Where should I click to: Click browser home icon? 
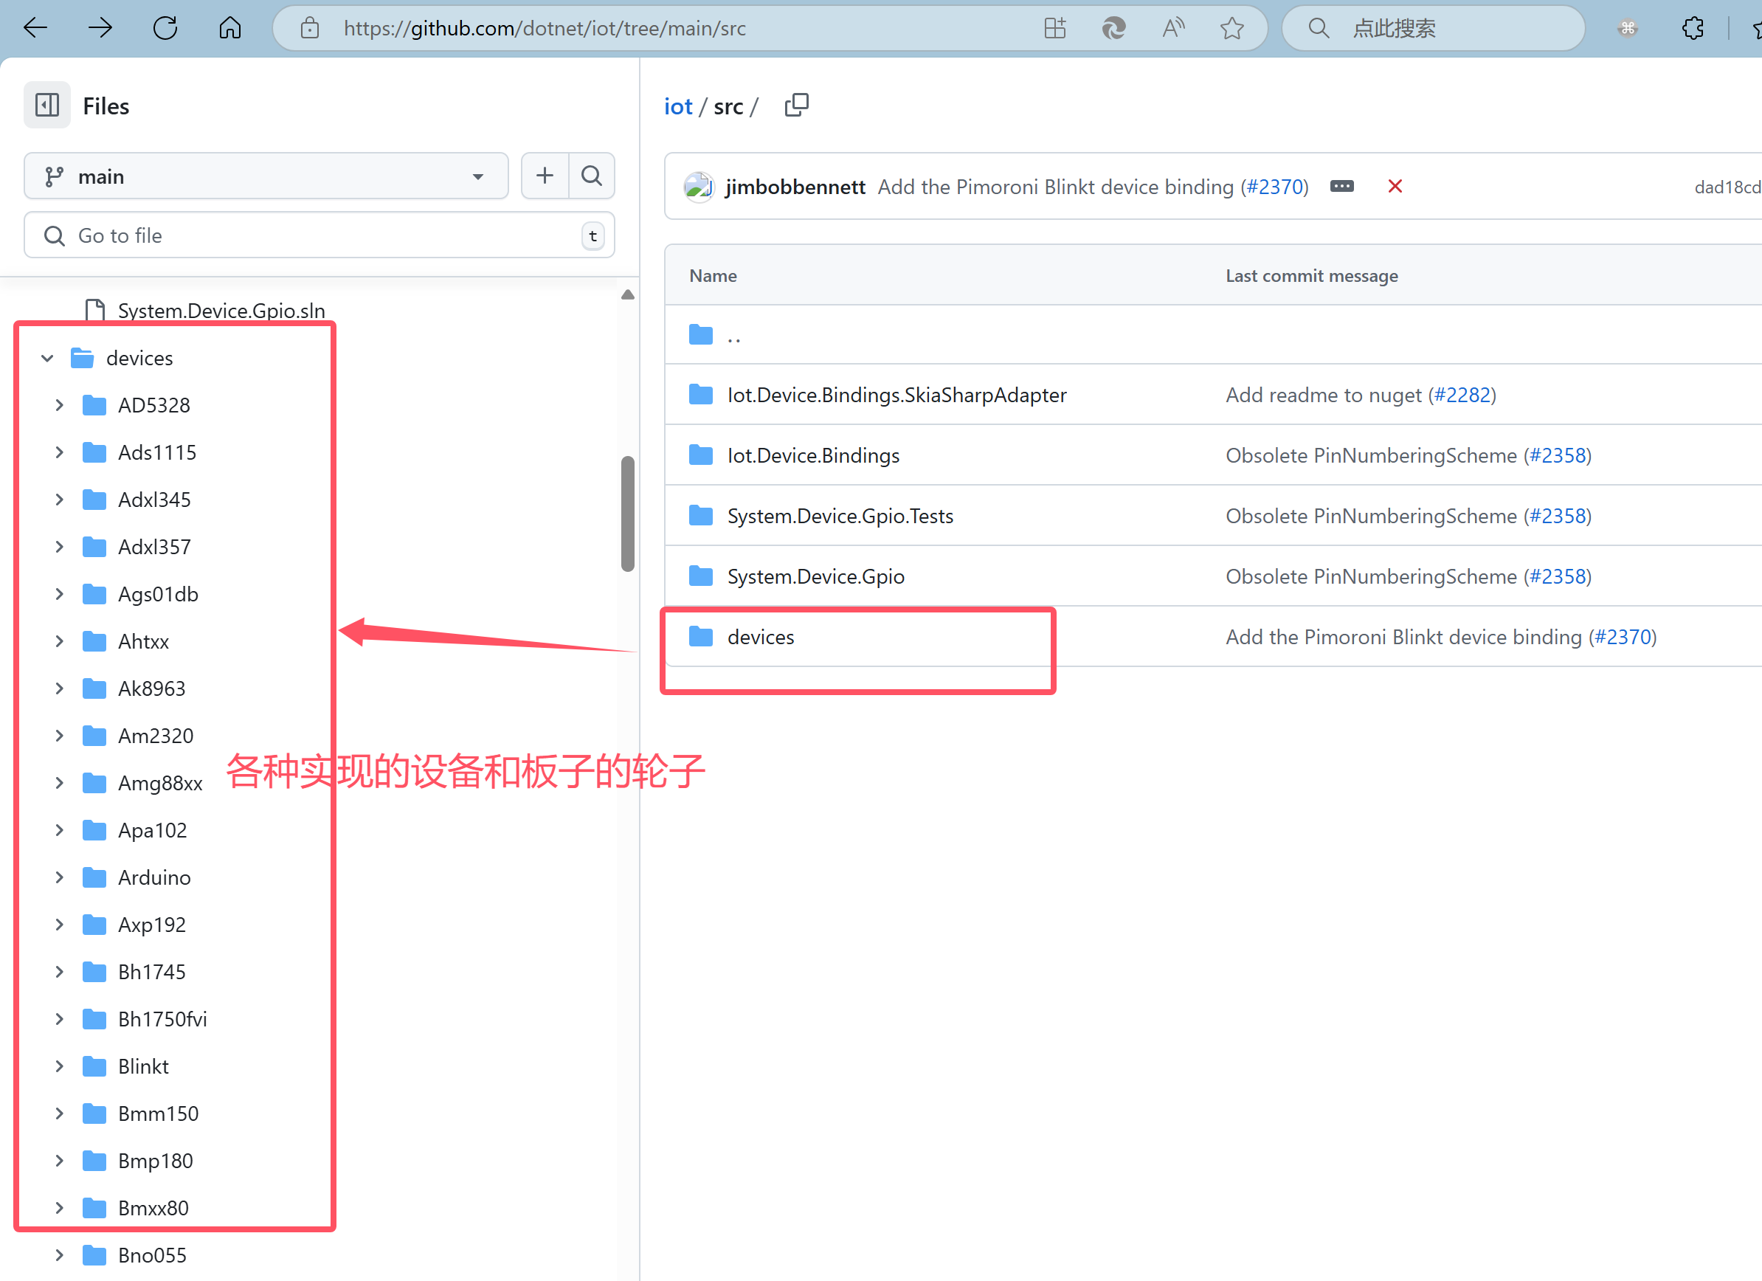(230, 29)
